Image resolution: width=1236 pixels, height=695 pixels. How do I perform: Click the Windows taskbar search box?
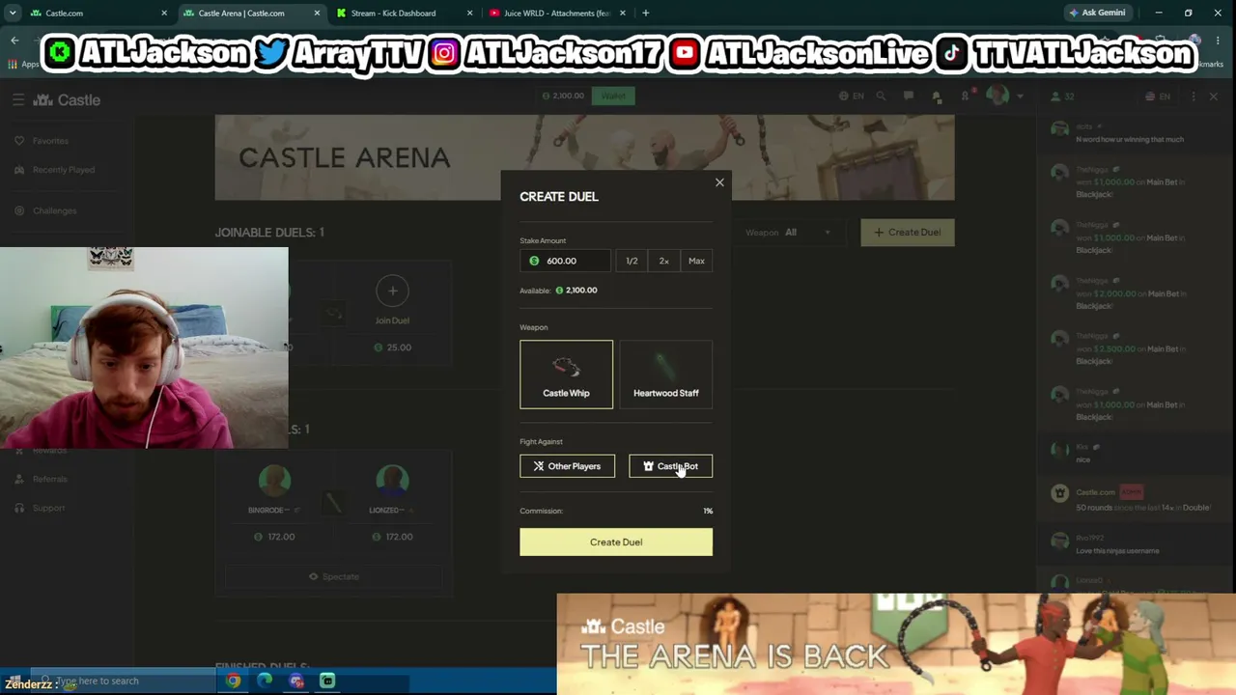pyautogui.click(x=126, y=681)
